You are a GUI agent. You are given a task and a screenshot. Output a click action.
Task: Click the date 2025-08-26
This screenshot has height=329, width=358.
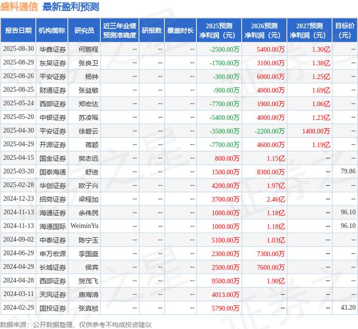coord(18,76)
